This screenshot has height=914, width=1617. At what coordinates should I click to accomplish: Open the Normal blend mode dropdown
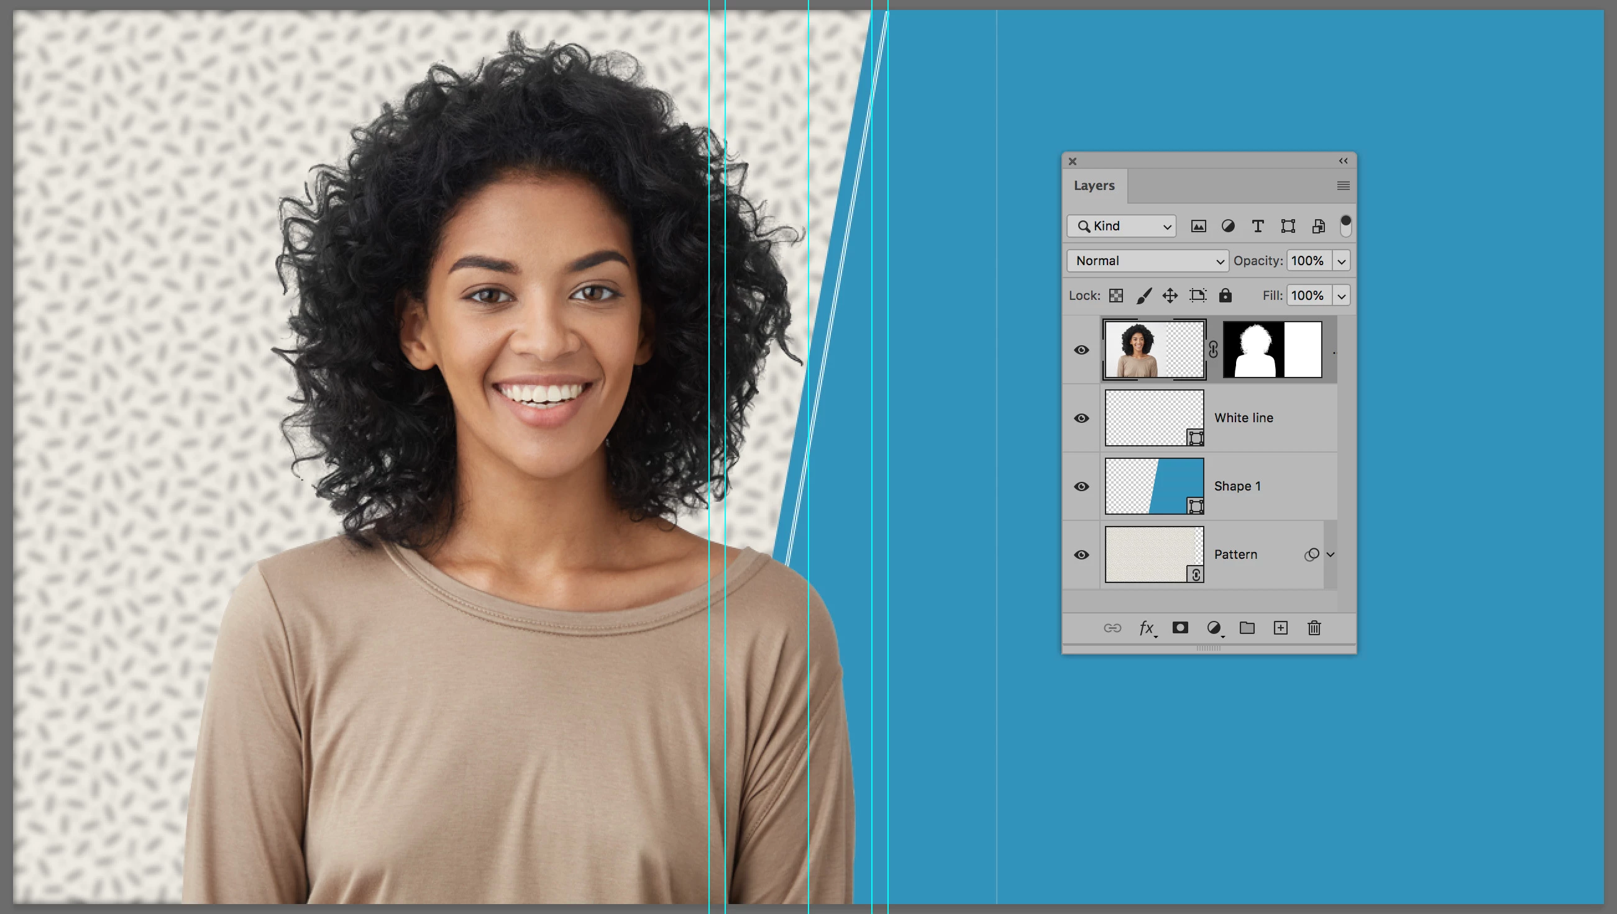1147,261
